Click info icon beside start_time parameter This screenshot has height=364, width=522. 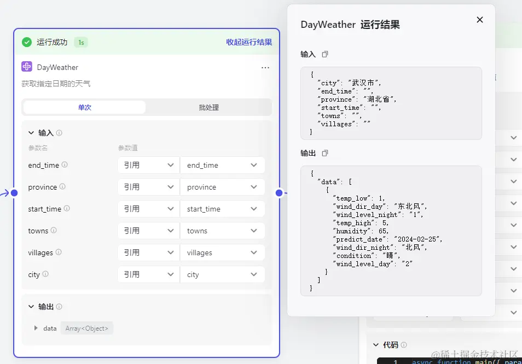point(67,208)
